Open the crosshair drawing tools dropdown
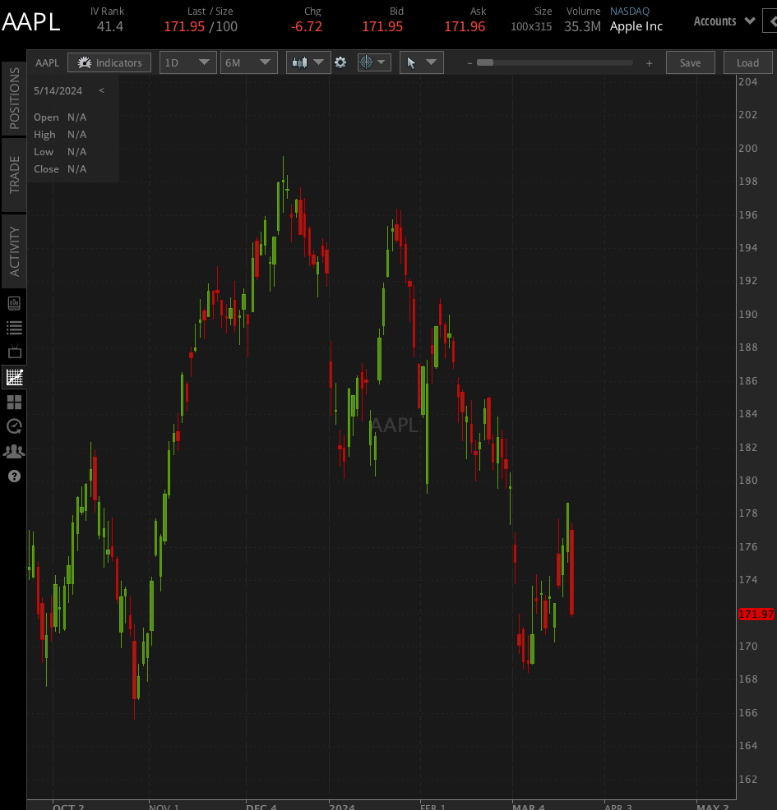Image resolution: width=777 pixels, height=810 pixels. [374, 62]
